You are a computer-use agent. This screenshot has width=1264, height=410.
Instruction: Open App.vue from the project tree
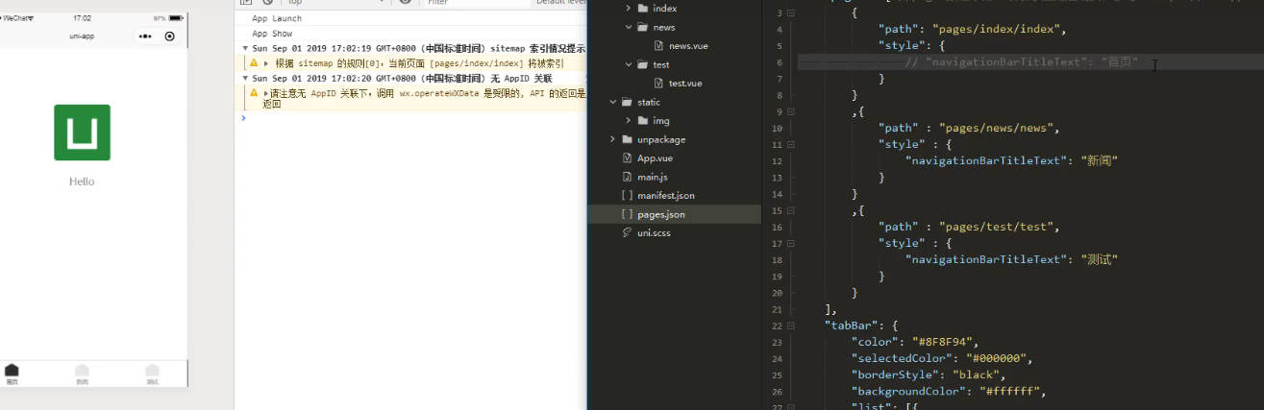pyautogui.click(x=655, y=157)
